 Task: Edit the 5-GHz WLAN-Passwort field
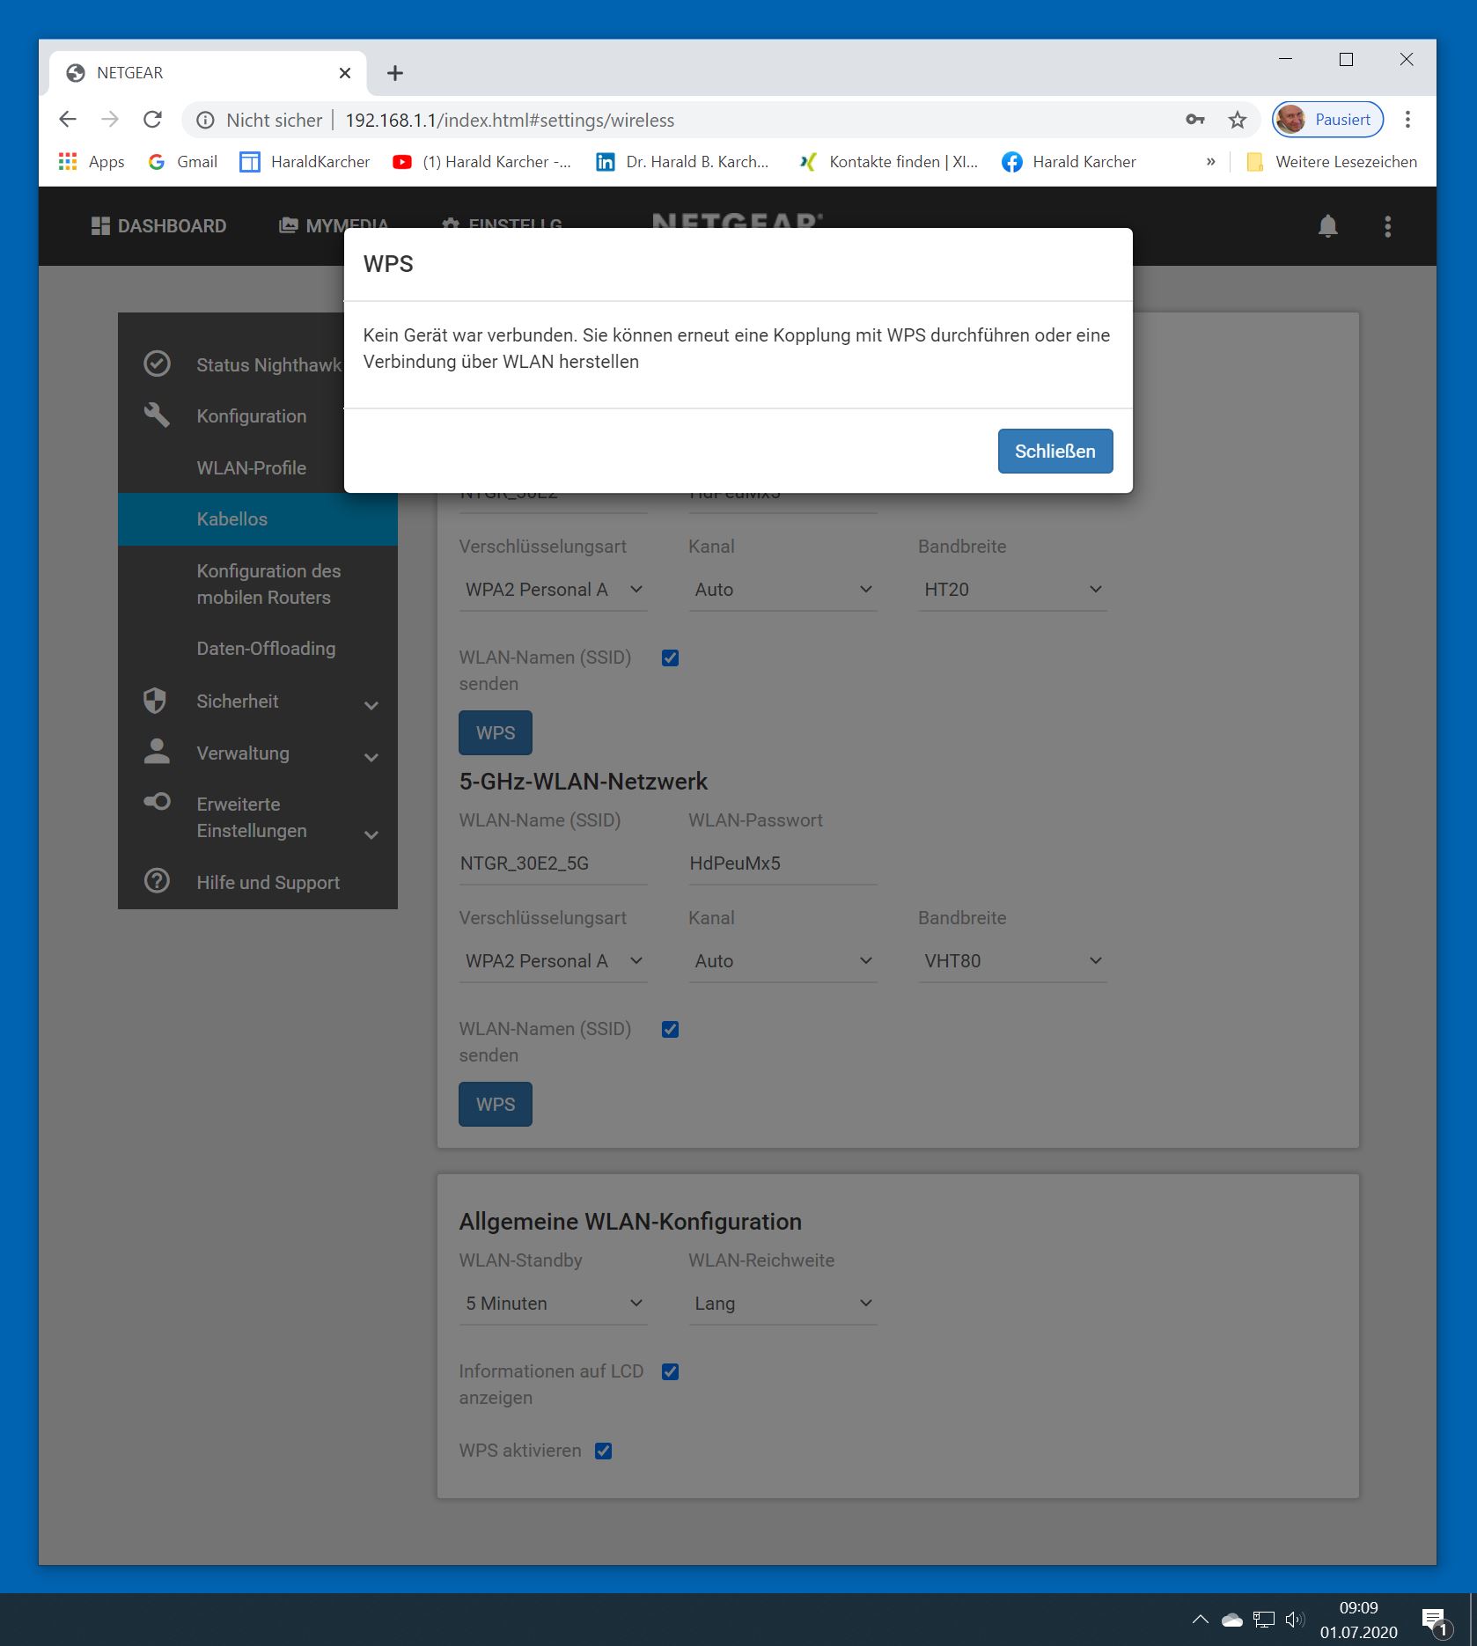pos(783,863)
